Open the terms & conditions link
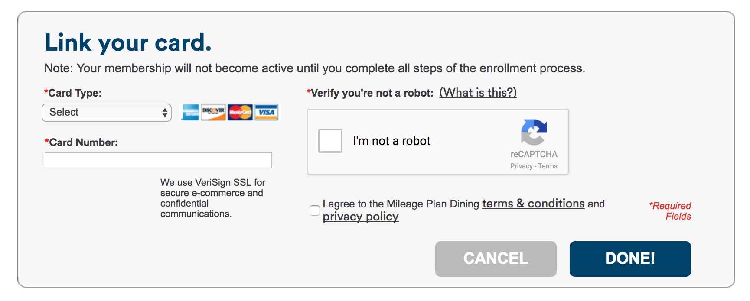Screen dimensions: 750x301 pos(533,204)
